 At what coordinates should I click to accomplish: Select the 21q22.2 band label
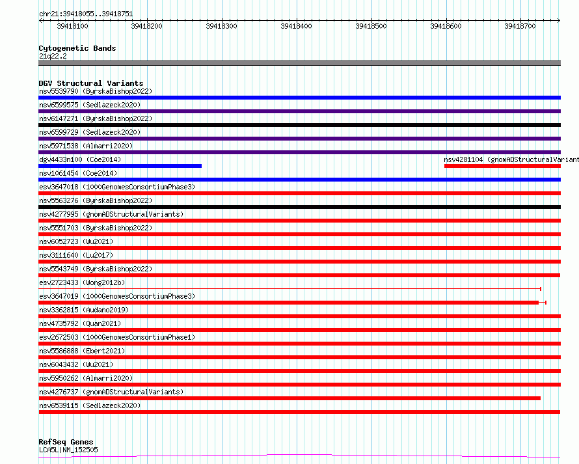click(53, 56)
